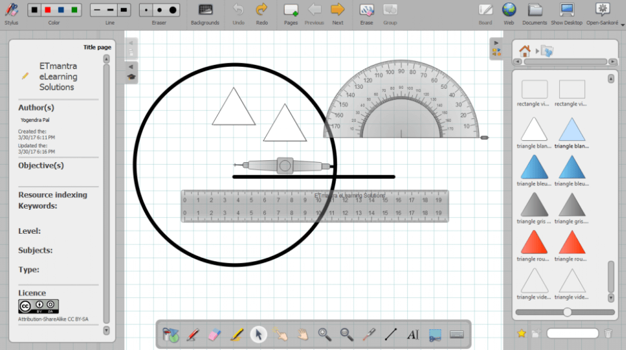Open the Open-Sankoré menu
The image size is (626, 350).
[x=603, y=14]
